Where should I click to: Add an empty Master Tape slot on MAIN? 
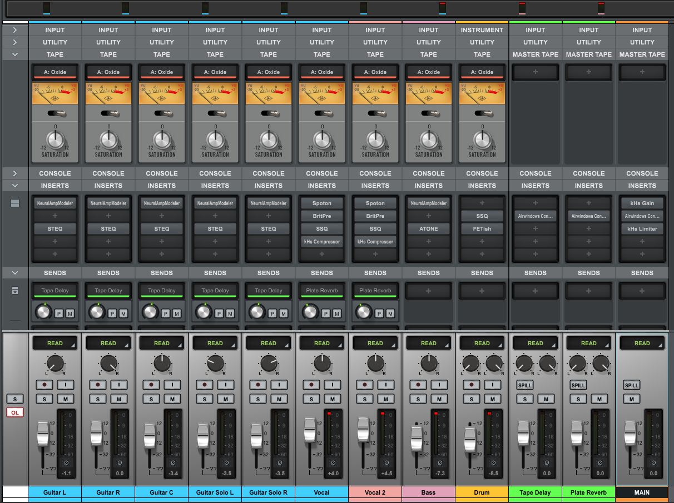642,72
